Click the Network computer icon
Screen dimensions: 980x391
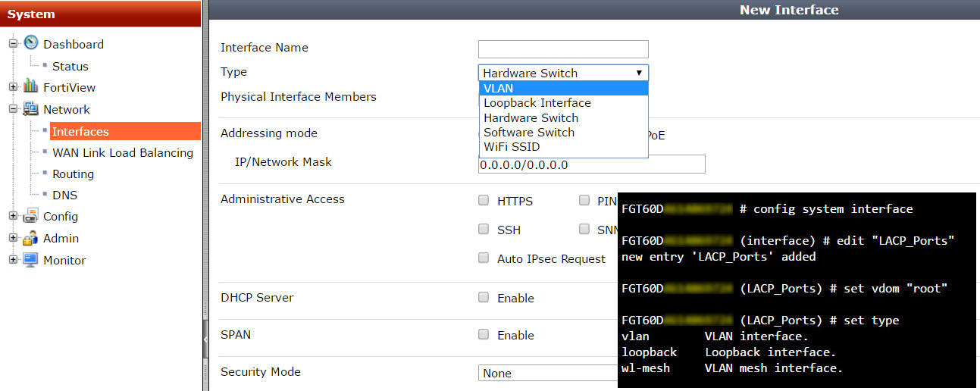31,108
